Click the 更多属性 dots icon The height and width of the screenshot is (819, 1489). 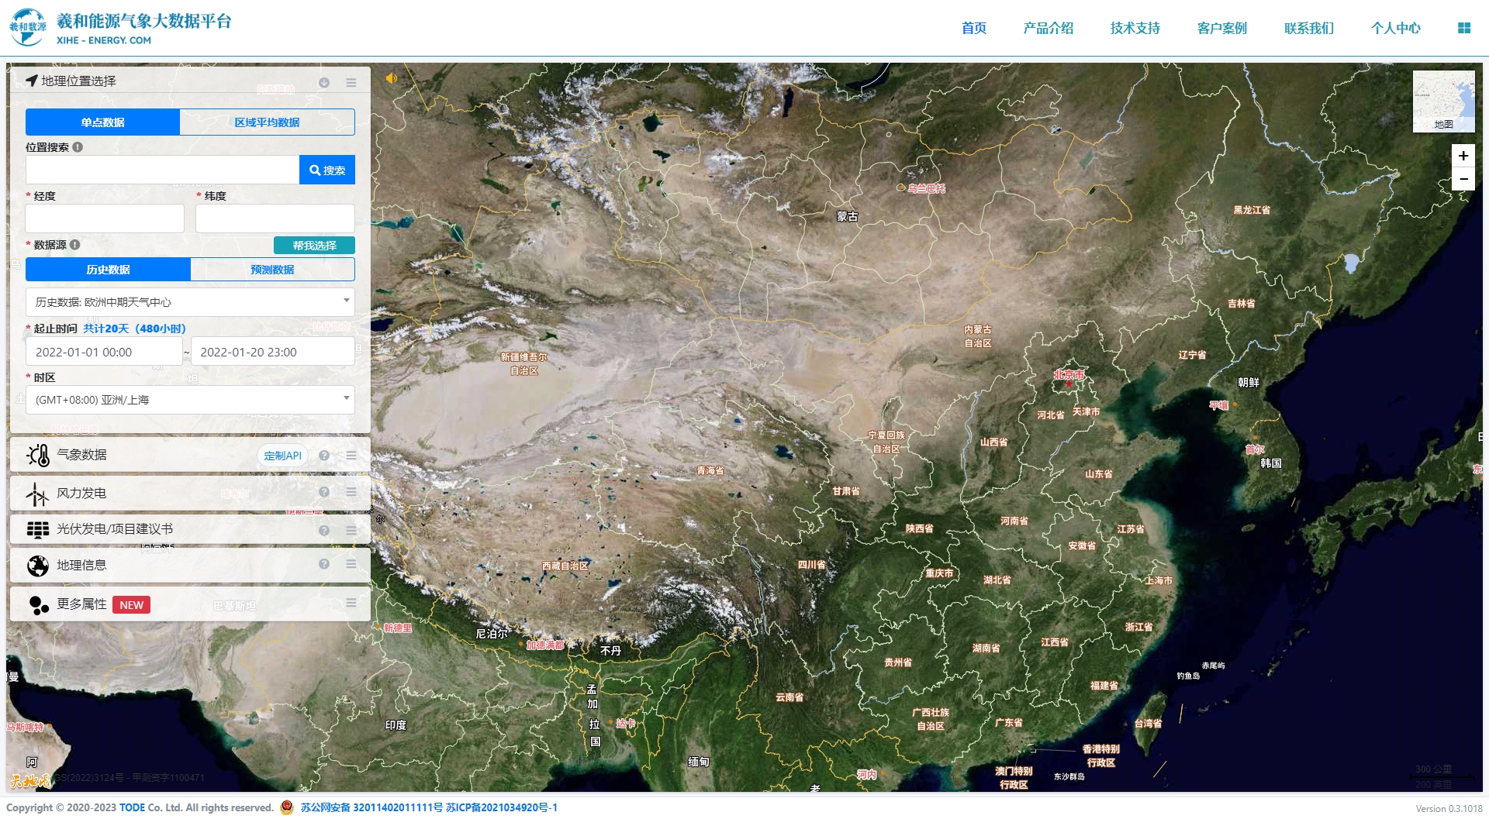coord(39,605)
